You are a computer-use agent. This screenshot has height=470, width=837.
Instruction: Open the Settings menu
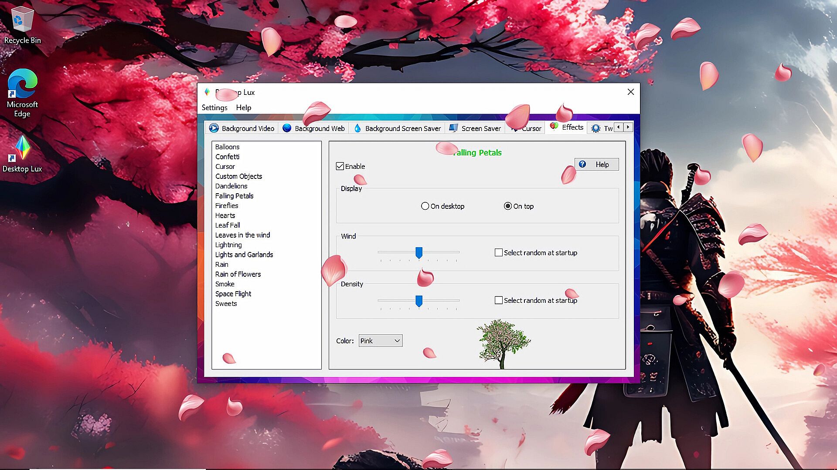point(214,107)
